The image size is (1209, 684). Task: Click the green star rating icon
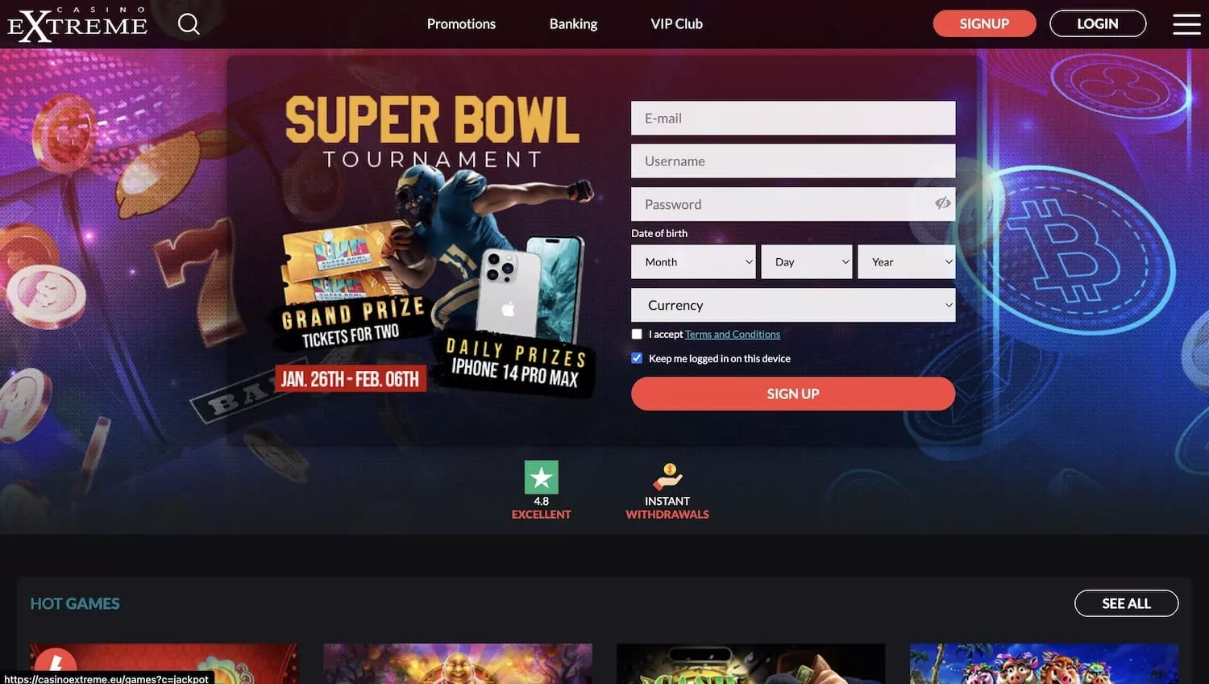(x=541, y=478)
